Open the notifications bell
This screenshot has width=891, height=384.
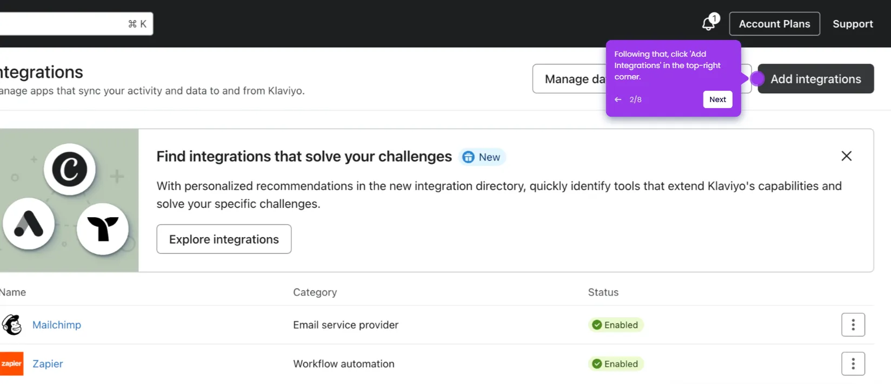point(709,24)
